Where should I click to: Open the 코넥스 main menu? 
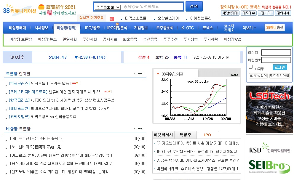[x=208, y=28]
